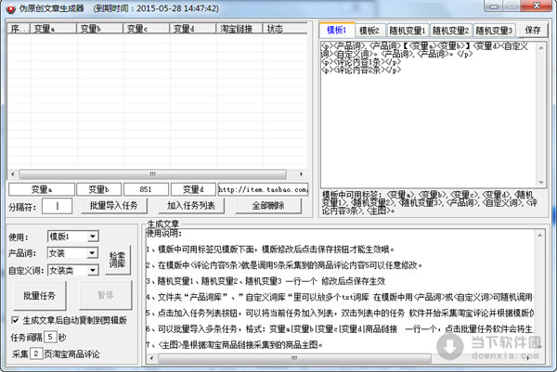Click the red app icon in title bar
The image size is (557, 372).
(x=10, y=8)
